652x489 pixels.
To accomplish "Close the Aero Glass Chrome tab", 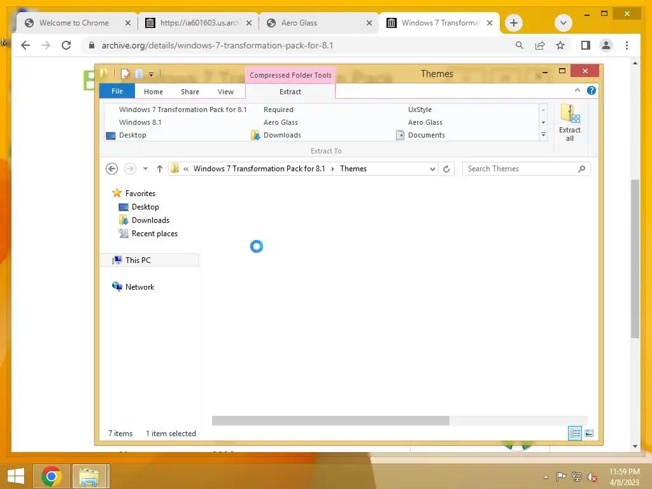I will pos(369,23).
